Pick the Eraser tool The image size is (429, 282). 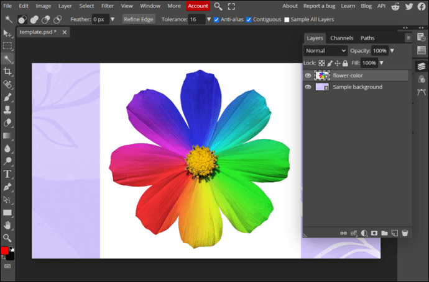[7, 123]
